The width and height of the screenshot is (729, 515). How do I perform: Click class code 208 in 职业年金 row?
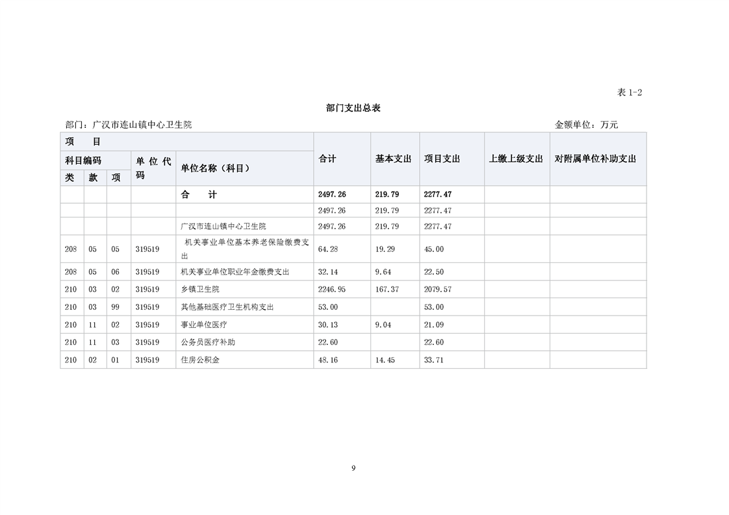[71, 272]
